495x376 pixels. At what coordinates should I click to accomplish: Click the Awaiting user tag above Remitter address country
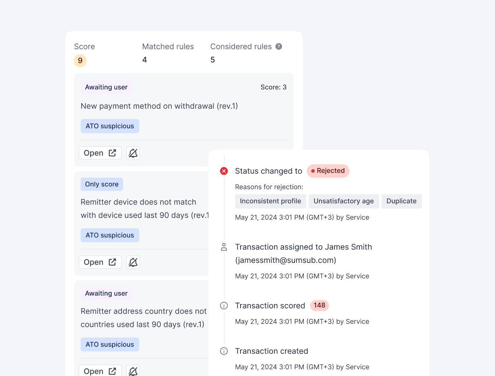coord(106,293)
